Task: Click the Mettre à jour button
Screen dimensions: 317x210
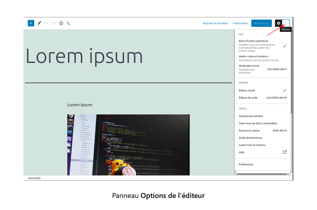Action: coord(261,23)
